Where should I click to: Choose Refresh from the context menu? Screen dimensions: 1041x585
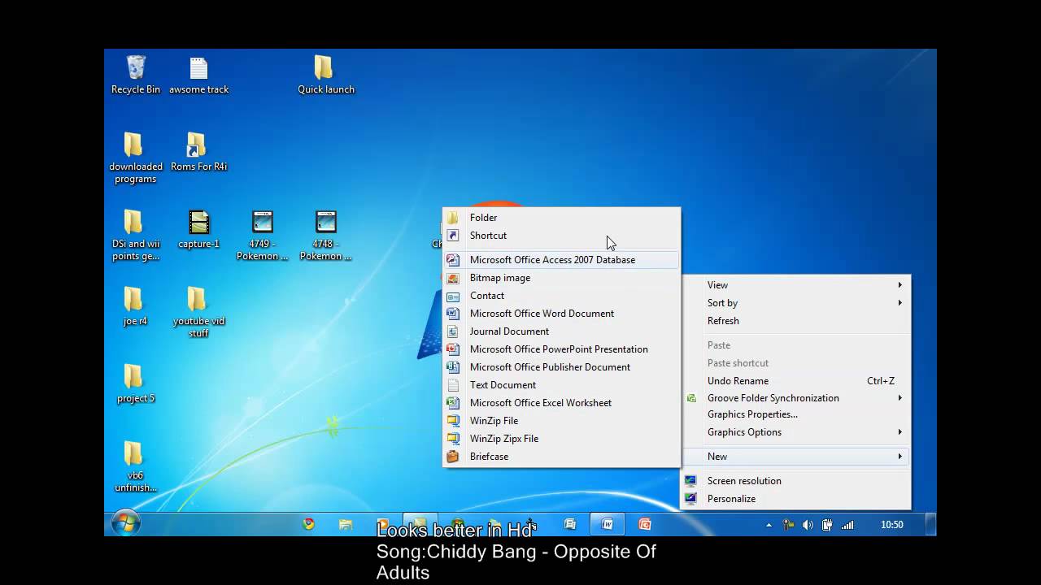(796, 321)
